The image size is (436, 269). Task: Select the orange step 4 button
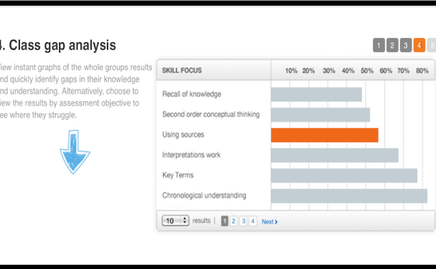pos(419,45)
